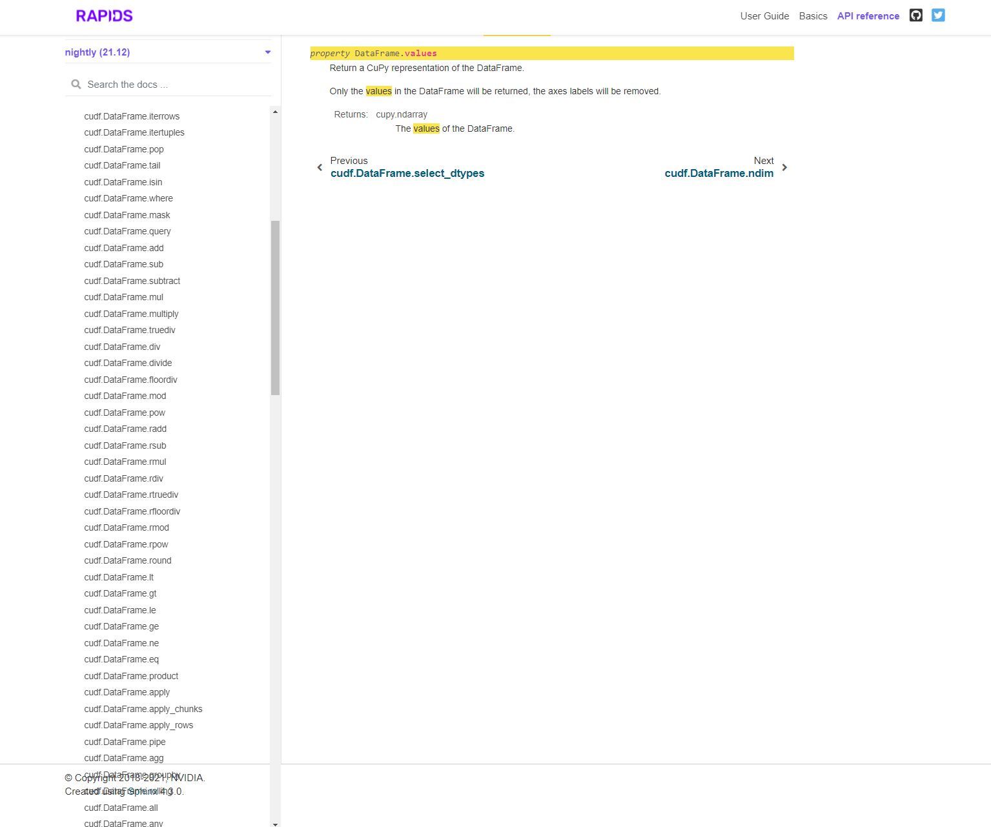
Task: Open the RAPIDS Twitter icon
Action: click(x=937, y=15)
